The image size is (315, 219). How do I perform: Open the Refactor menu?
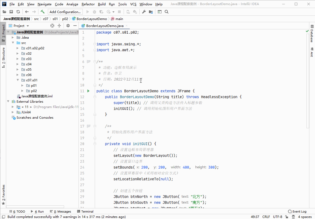(x=88, y=4)
